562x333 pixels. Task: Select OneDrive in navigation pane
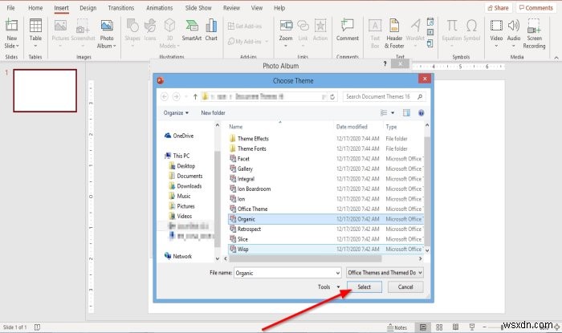[179, 136]
